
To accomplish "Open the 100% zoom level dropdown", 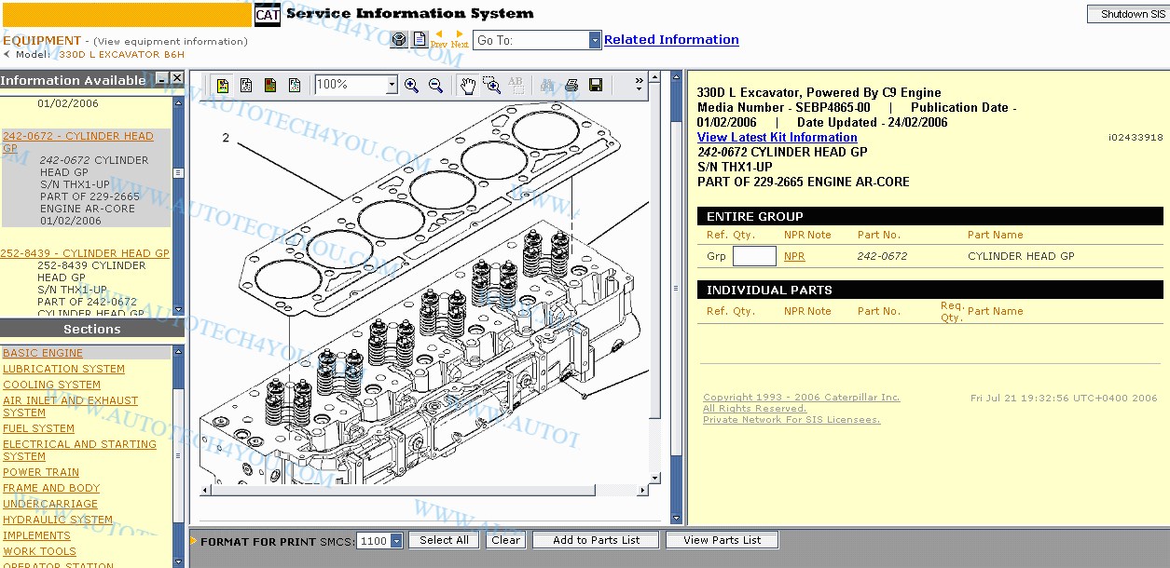I will tap(392, 85).
